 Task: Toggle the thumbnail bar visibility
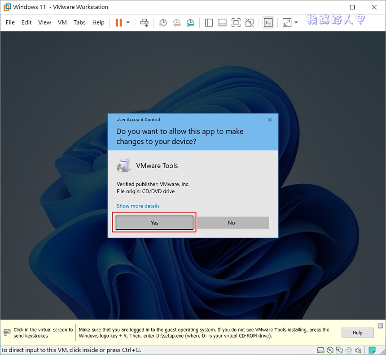222,22
